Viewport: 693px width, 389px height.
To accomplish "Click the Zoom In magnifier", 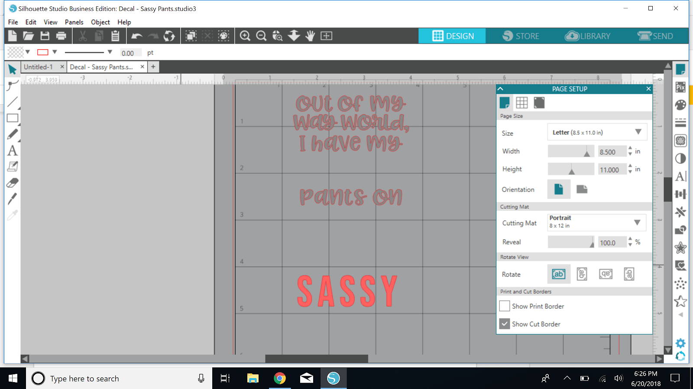I will 245,36.
